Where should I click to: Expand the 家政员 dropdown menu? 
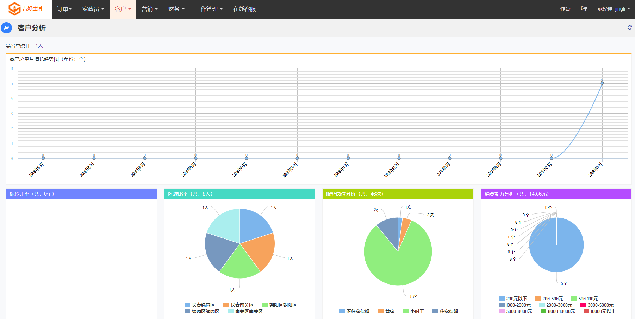tap(93, 9)
